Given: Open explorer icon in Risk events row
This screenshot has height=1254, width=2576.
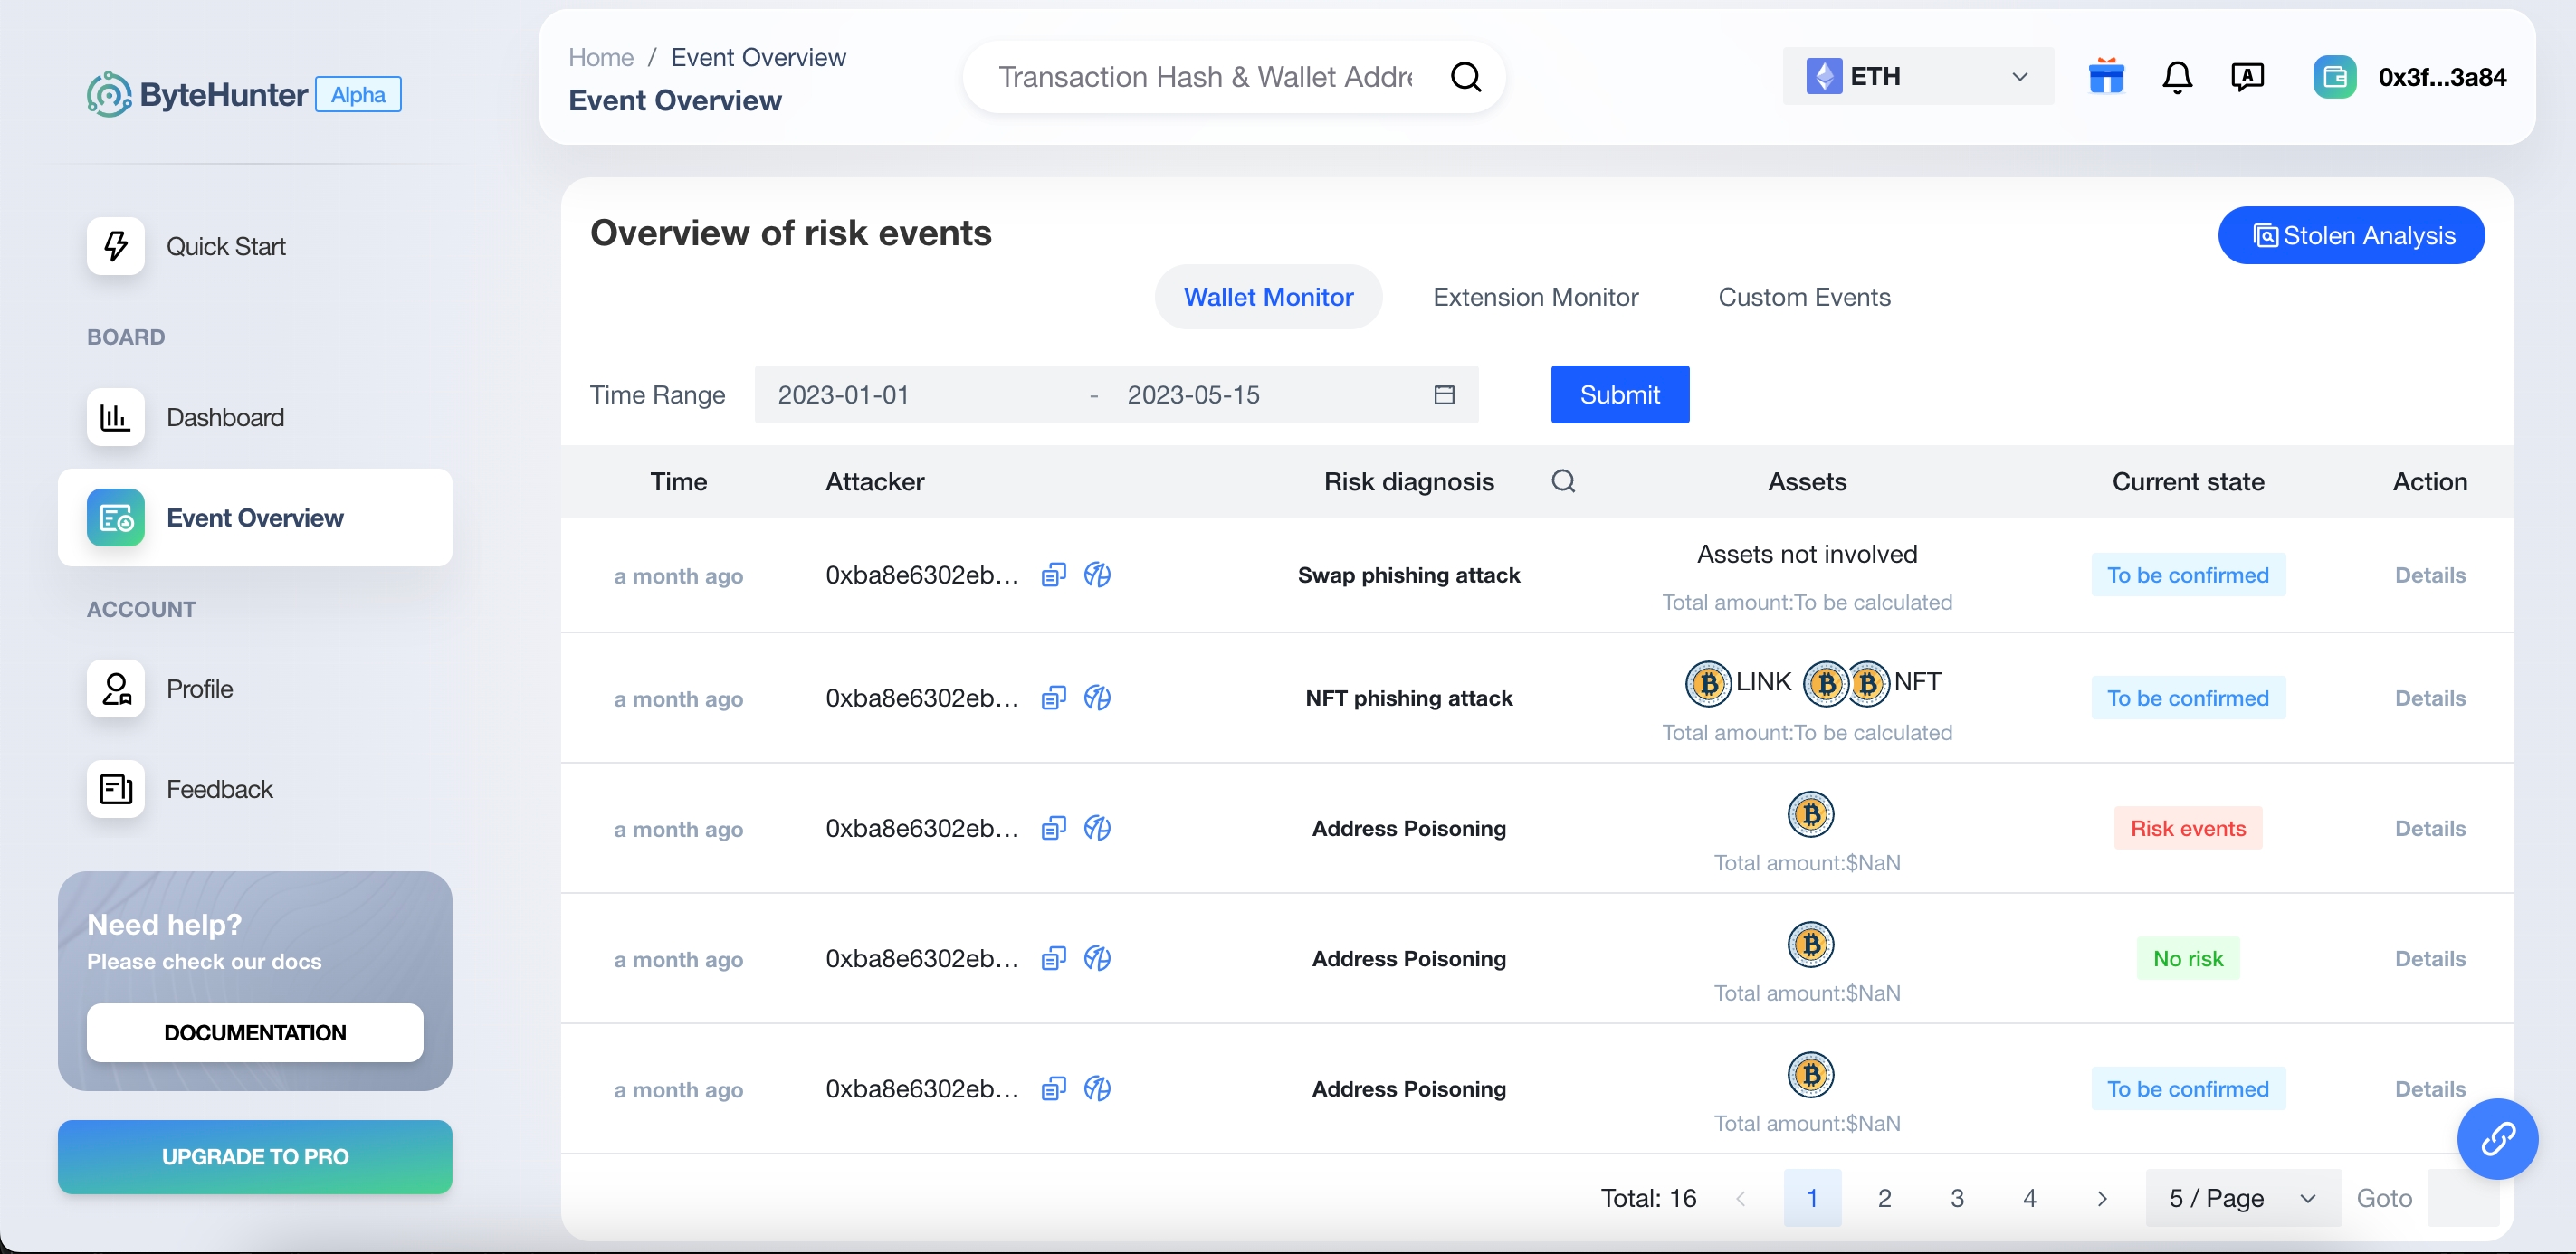Looking at the screenshot, I should (1097, 827).
